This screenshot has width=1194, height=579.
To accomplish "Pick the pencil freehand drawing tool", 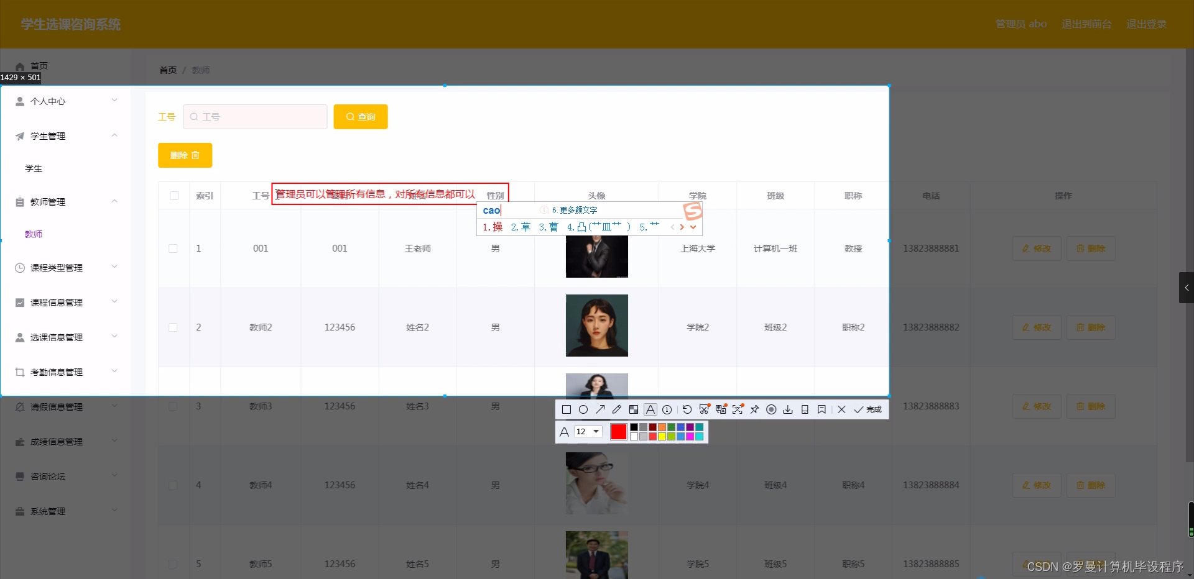I will [616, 409].
